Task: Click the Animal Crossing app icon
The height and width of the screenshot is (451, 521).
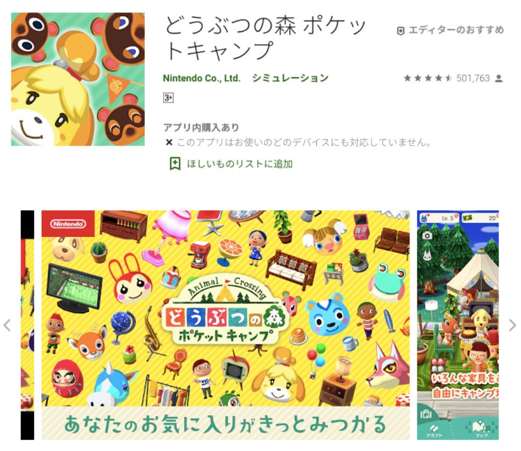Action: 78,79
